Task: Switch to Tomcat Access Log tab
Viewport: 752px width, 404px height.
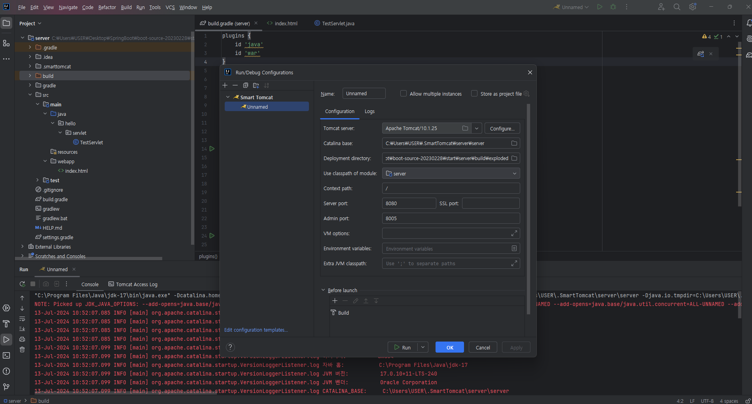Action: (x=133, y=284)
